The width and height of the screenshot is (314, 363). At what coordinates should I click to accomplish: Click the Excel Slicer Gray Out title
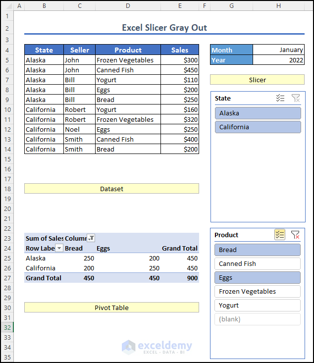pyautogui.click(x=164, y=28)
